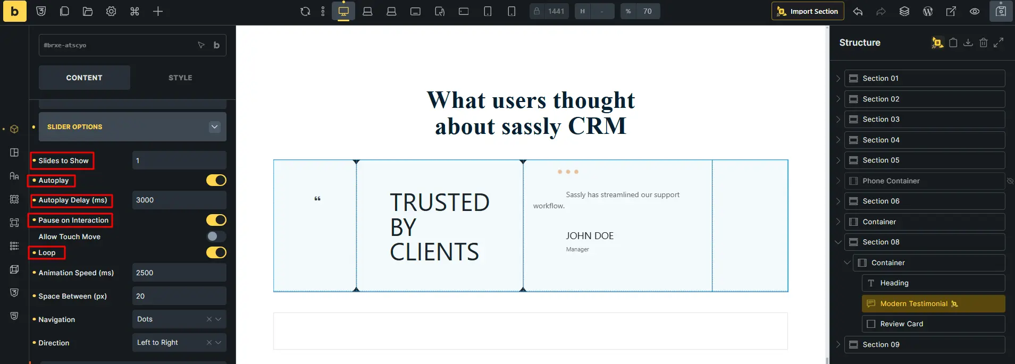Image resolution: width=1015 pixels, height=364 pixels.
Task: Toggle the Pause on Interaction switch
Action: point(216,220)
